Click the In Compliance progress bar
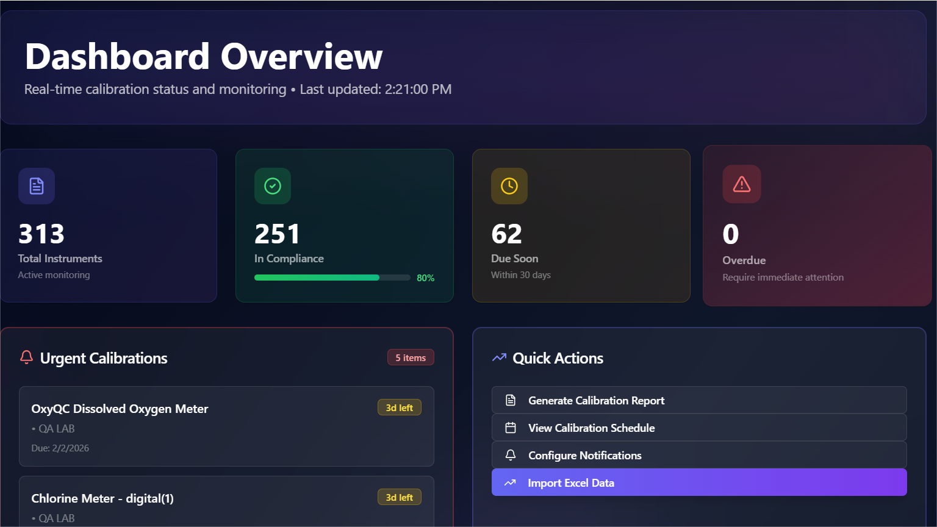937x527 pixels. pos(332,278)
